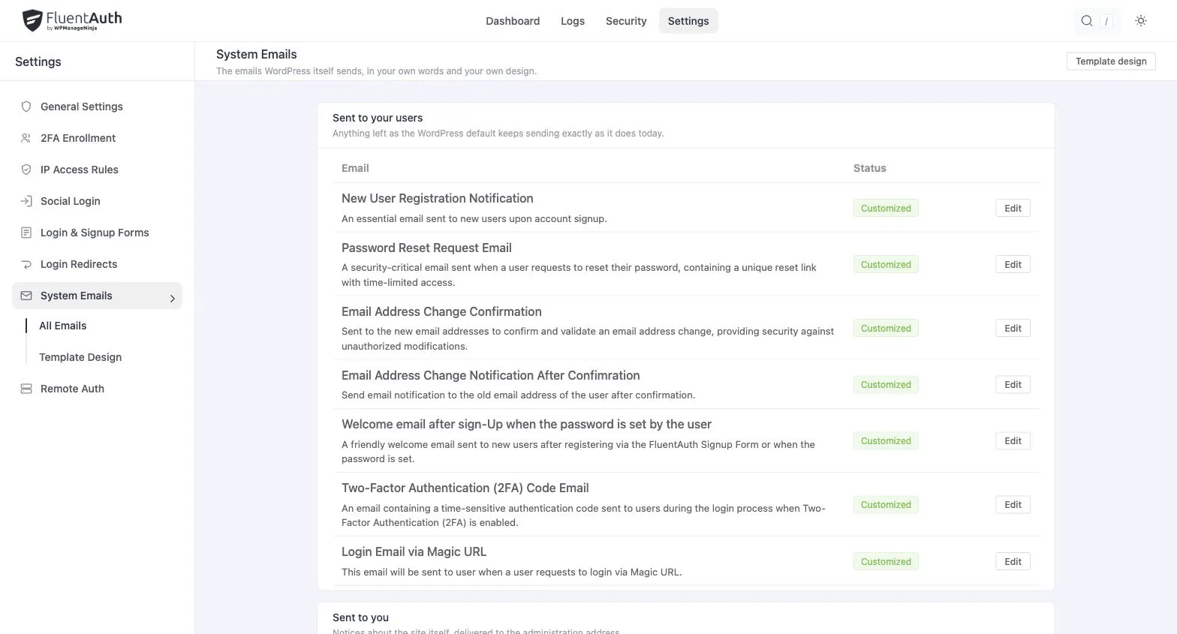Go to Login & Signup Forms
This screenshot has width=1177, height=634.
[97, 233]
